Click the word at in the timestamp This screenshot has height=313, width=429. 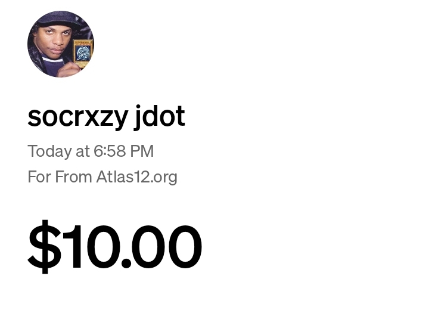[x=83, y=151]
